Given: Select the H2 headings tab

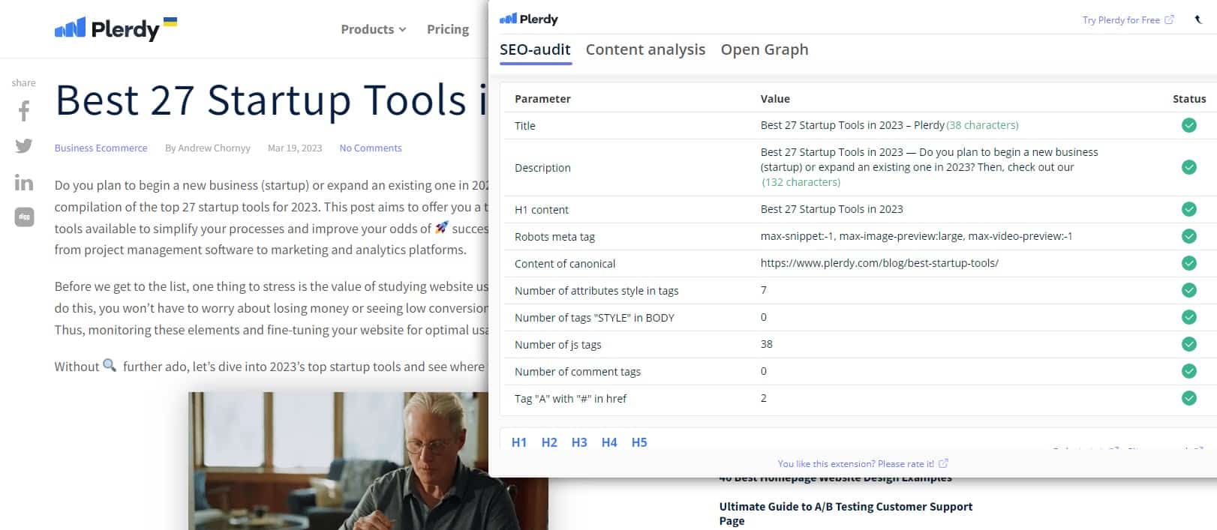Looking at the screenshot, I should pos(549,442).
